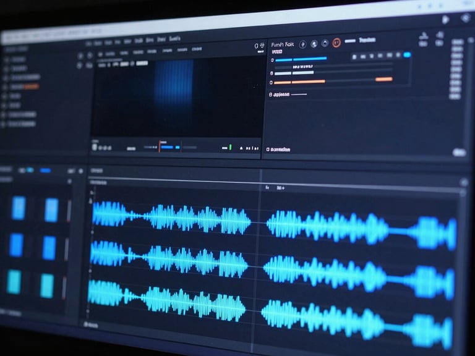Click the round icon on the pads panel header's right
The height and width of the screenshot is (356, 475).
tap(81, 171)
